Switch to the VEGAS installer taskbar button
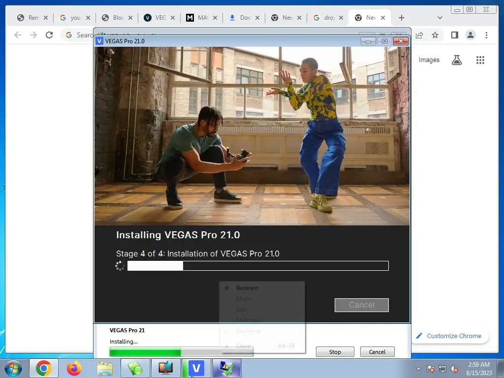This screenshot has height=378, width=504. (x=196, y=368)
